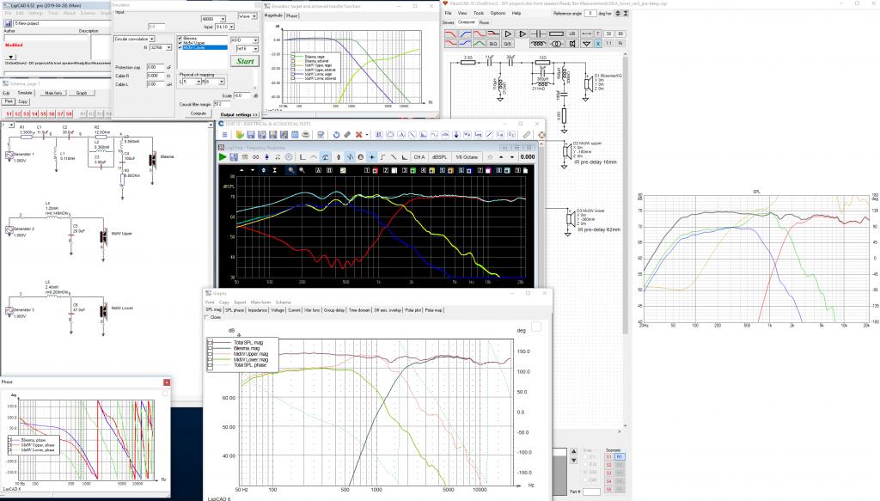This screenshot has width=880, height=501.
Task: Click the save icon beside LspCAD project name
Action: [x=7, y=23]
